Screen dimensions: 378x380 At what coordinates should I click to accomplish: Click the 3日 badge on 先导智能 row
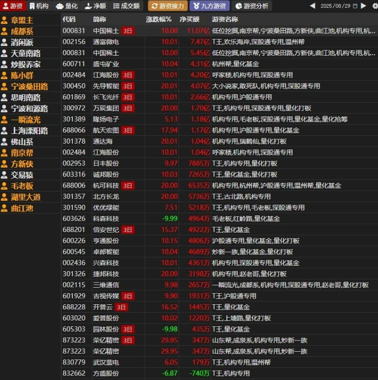pyautogui.click(x=127, y=86)
